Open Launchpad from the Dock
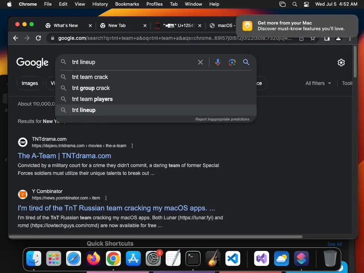The width and height of the screenshot is (364, 273). pos(54,258)
